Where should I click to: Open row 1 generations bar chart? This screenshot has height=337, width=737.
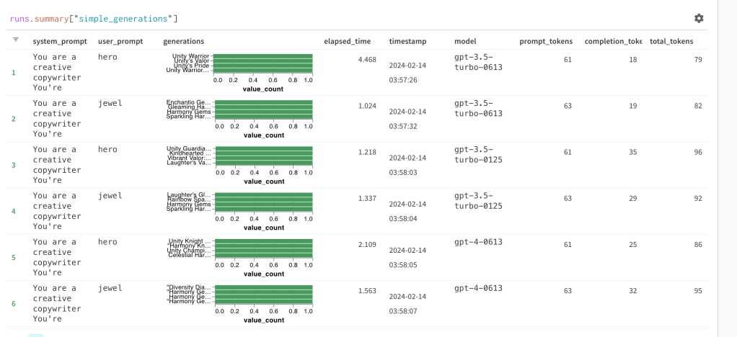(x=263, y=64)
